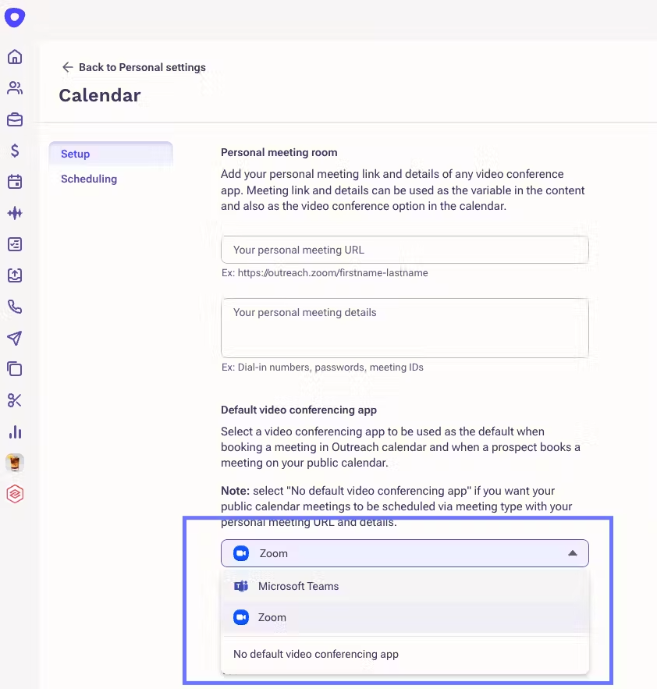Click the Opportunities dollar sign icon

[15, 151]
